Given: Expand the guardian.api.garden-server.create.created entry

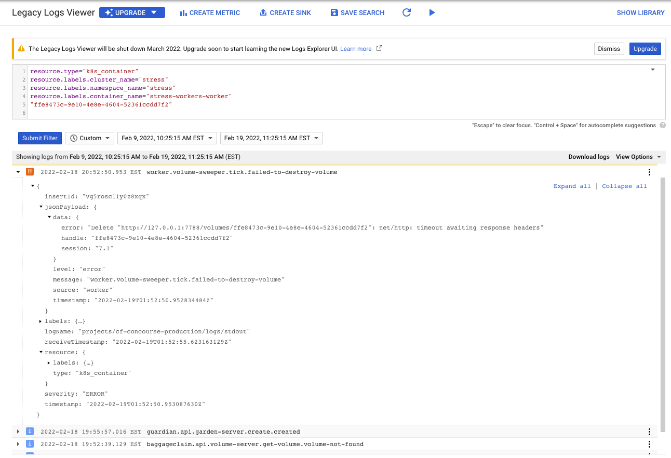Looking at the screenshot, I should (18, 432).
